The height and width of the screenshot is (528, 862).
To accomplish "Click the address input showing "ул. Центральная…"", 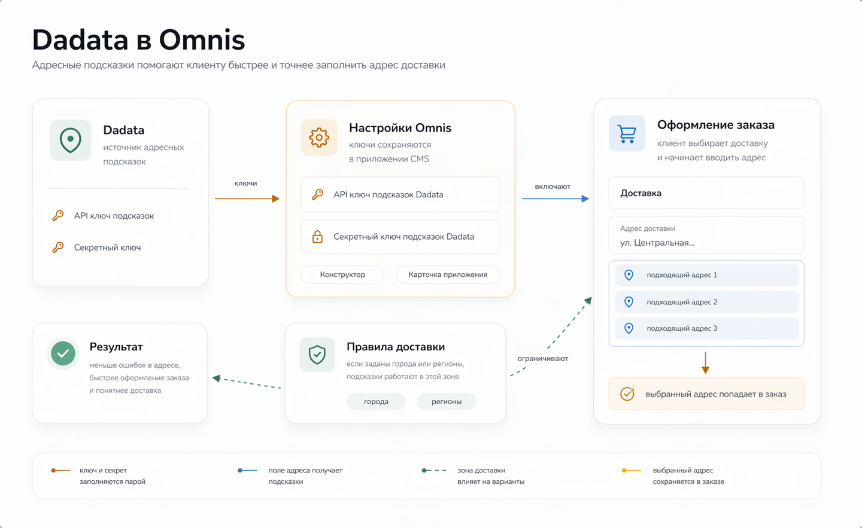I will (x=706, y=234).
